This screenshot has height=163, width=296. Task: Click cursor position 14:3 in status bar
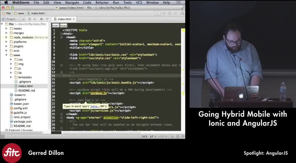coord(144,137)
